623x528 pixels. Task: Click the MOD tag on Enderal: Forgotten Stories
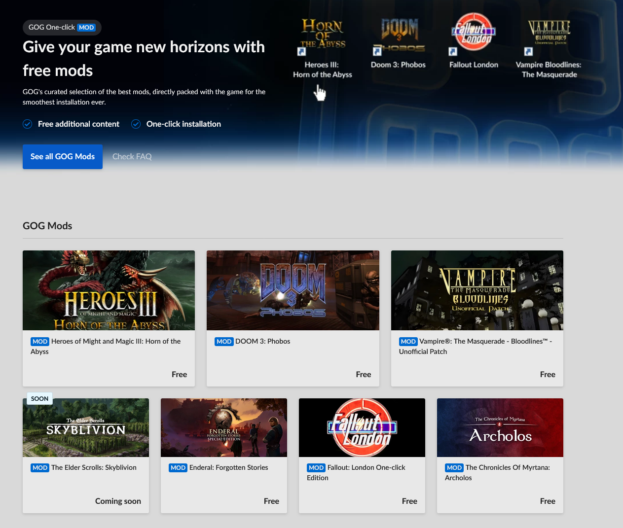178,468
